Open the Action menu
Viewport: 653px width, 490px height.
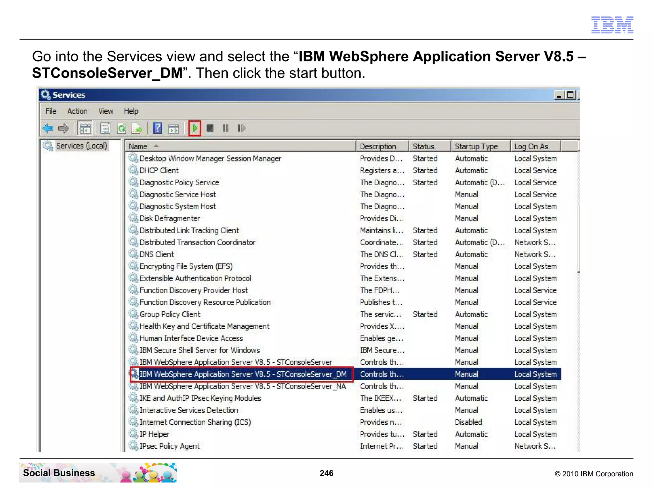77,111
